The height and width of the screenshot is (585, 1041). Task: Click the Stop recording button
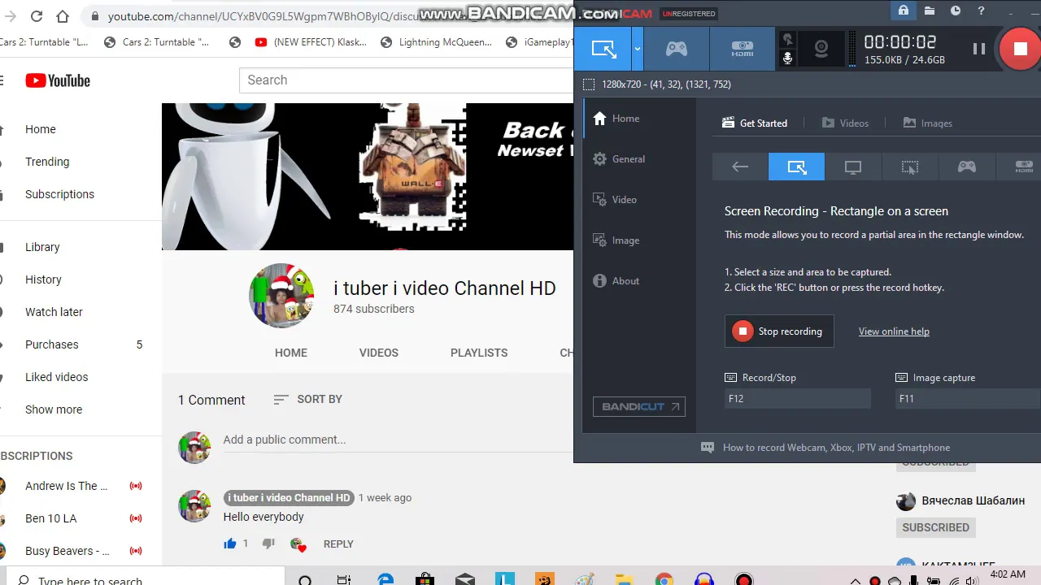click(779, 331)
